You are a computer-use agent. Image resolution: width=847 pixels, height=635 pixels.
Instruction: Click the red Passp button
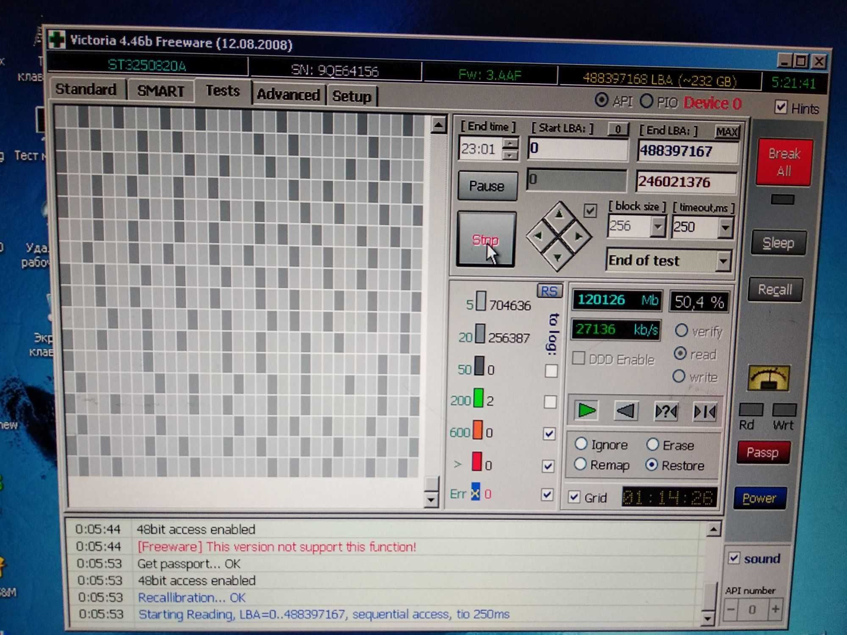[x=763, y=452]
